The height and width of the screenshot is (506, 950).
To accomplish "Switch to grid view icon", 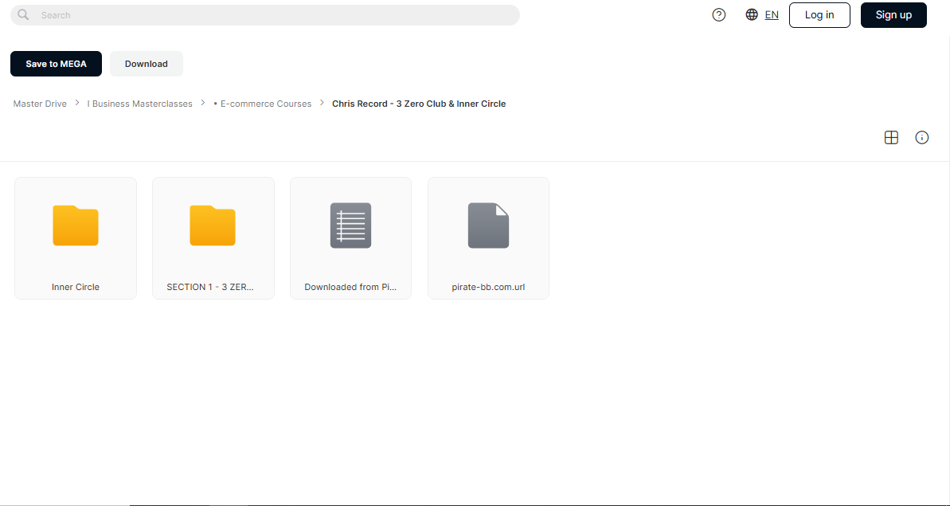I will click(x=891, y=138).
